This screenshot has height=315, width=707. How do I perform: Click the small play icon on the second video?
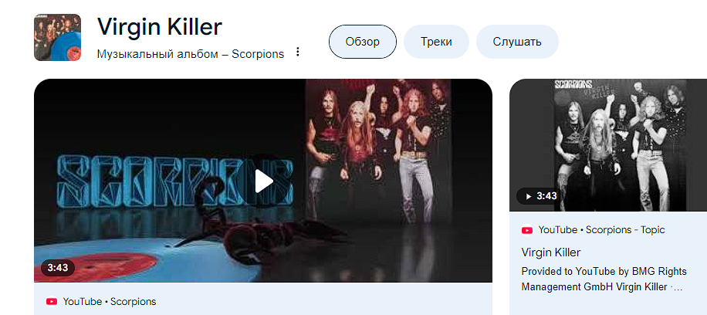(x=529, y=196)
